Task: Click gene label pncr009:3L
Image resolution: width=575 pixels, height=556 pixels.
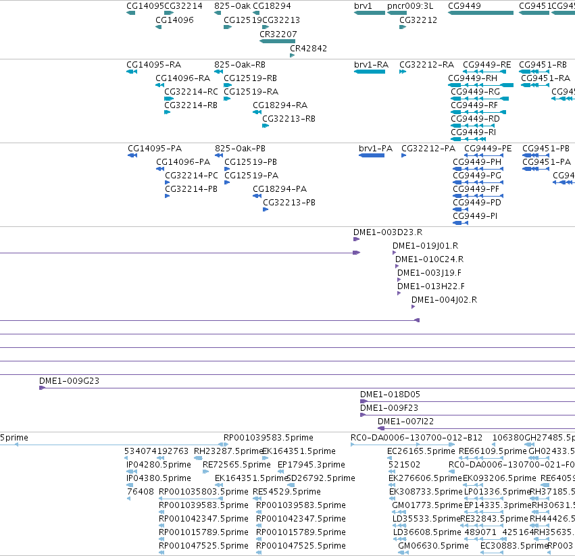Action: (410, 6)
